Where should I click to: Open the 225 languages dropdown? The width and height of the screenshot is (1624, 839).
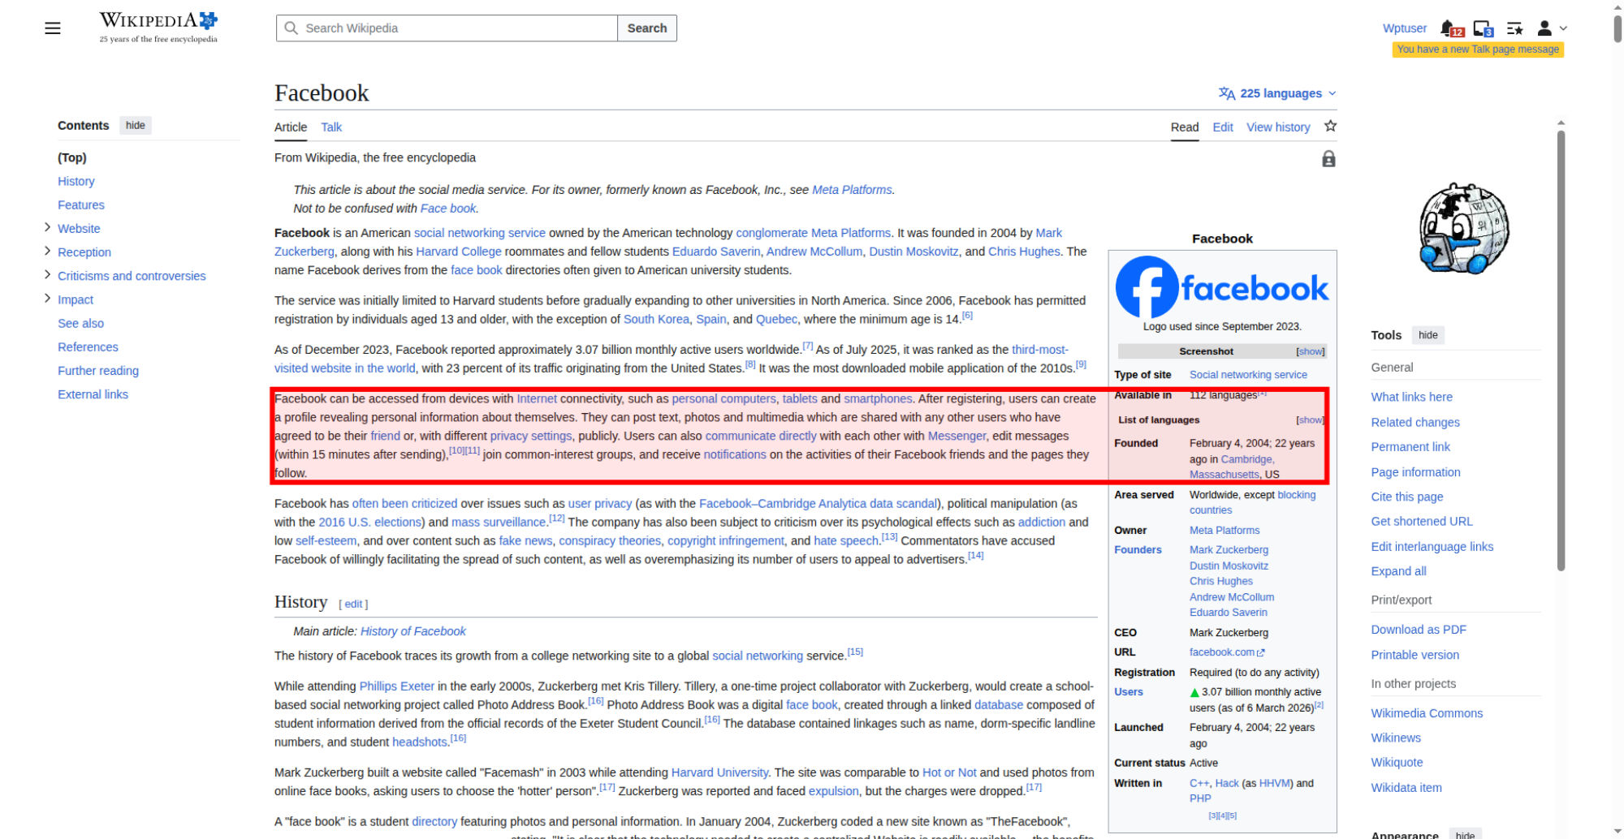(1277, 93)
